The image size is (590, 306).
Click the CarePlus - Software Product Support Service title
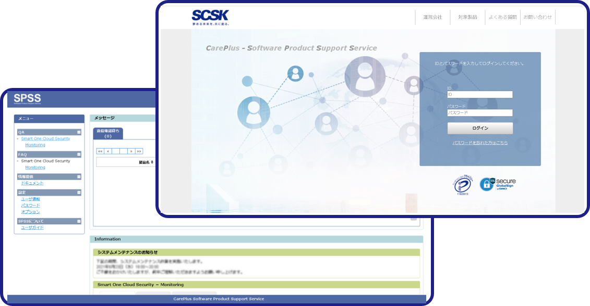pyautogui.click(x=291, y=48)
